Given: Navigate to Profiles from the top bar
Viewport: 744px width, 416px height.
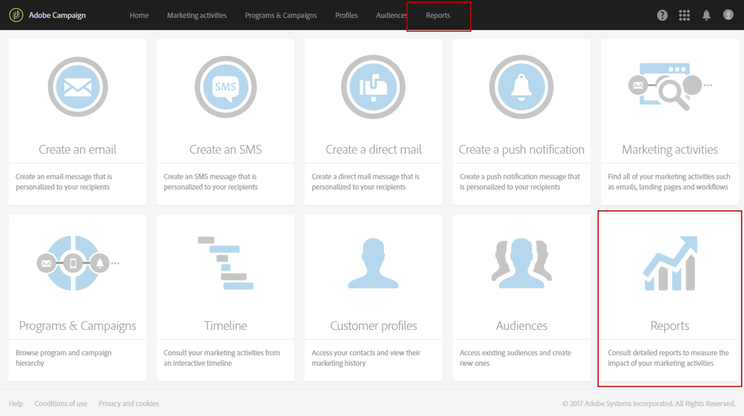Looking at the screenshot, I should pos(346,15).
